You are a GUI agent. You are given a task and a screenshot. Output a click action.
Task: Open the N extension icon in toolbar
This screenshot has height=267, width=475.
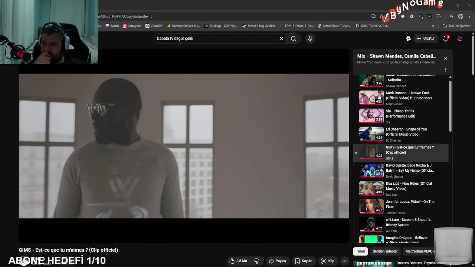(x=429, y=16)
